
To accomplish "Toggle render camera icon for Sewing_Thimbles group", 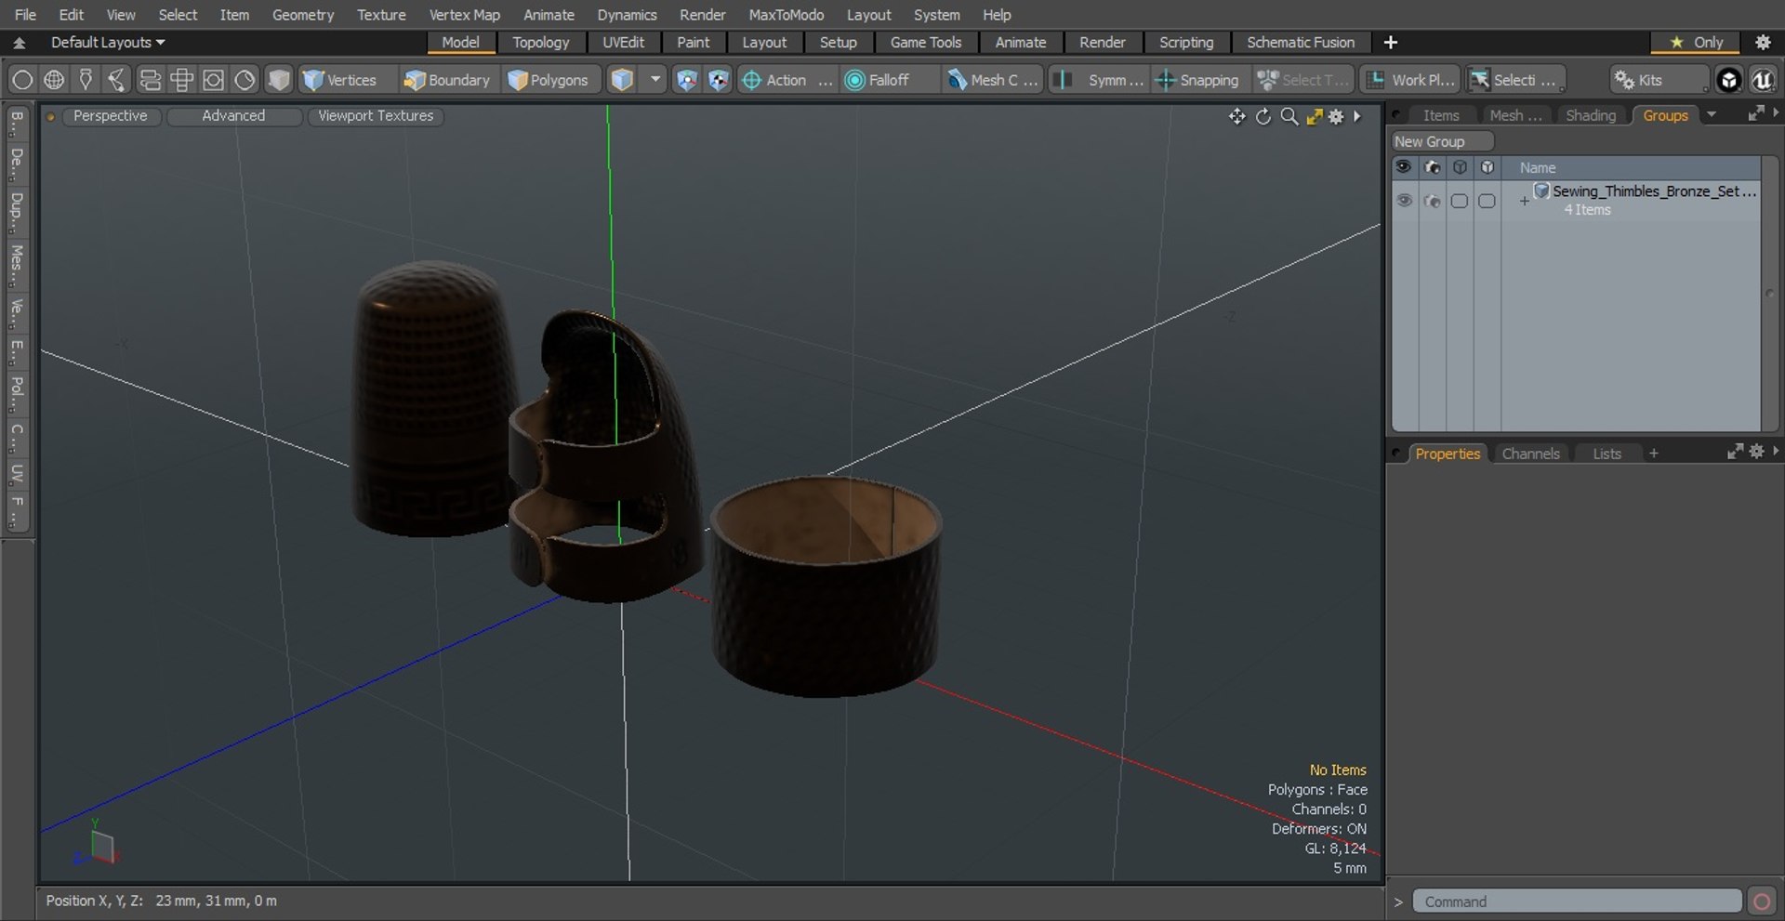I will point(1432,201).
